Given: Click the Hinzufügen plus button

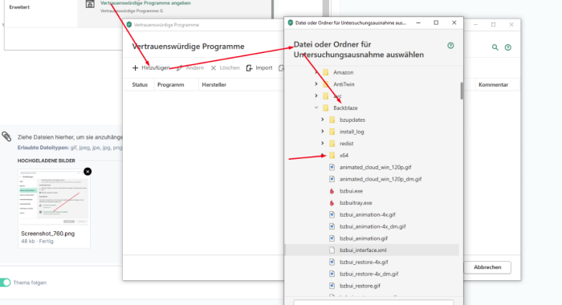Looking at the screenshot, I should tap(151, 67).
